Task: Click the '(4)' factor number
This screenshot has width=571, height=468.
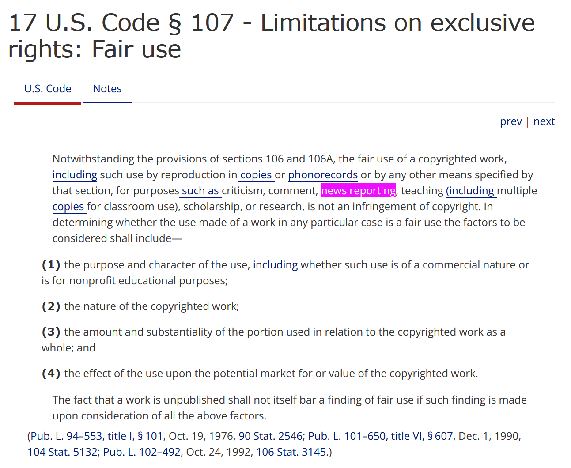Action: tap(51, 374)
